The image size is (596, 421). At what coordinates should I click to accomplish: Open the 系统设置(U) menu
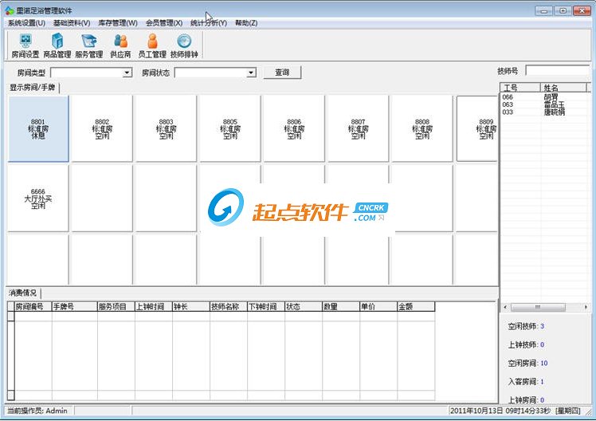[x=26, y=23]
